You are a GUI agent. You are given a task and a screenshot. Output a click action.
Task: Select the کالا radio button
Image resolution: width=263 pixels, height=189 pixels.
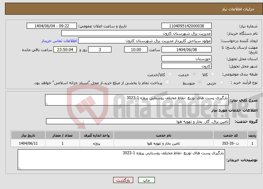click(x=213, y=74)
